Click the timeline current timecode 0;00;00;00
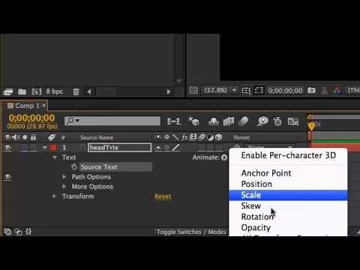Screen dimensions: 360x270 click(31, 118)
